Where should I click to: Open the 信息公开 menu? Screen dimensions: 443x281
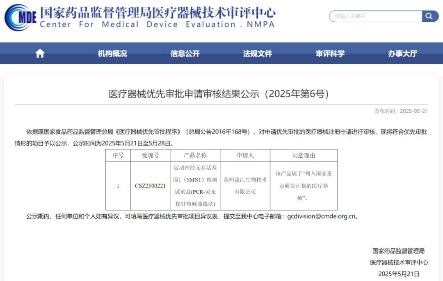click(x=185, y=54)
